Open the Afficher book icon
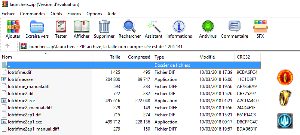This screenshot has height=135, width=300. pyautogui.click(x=82, y=29)
